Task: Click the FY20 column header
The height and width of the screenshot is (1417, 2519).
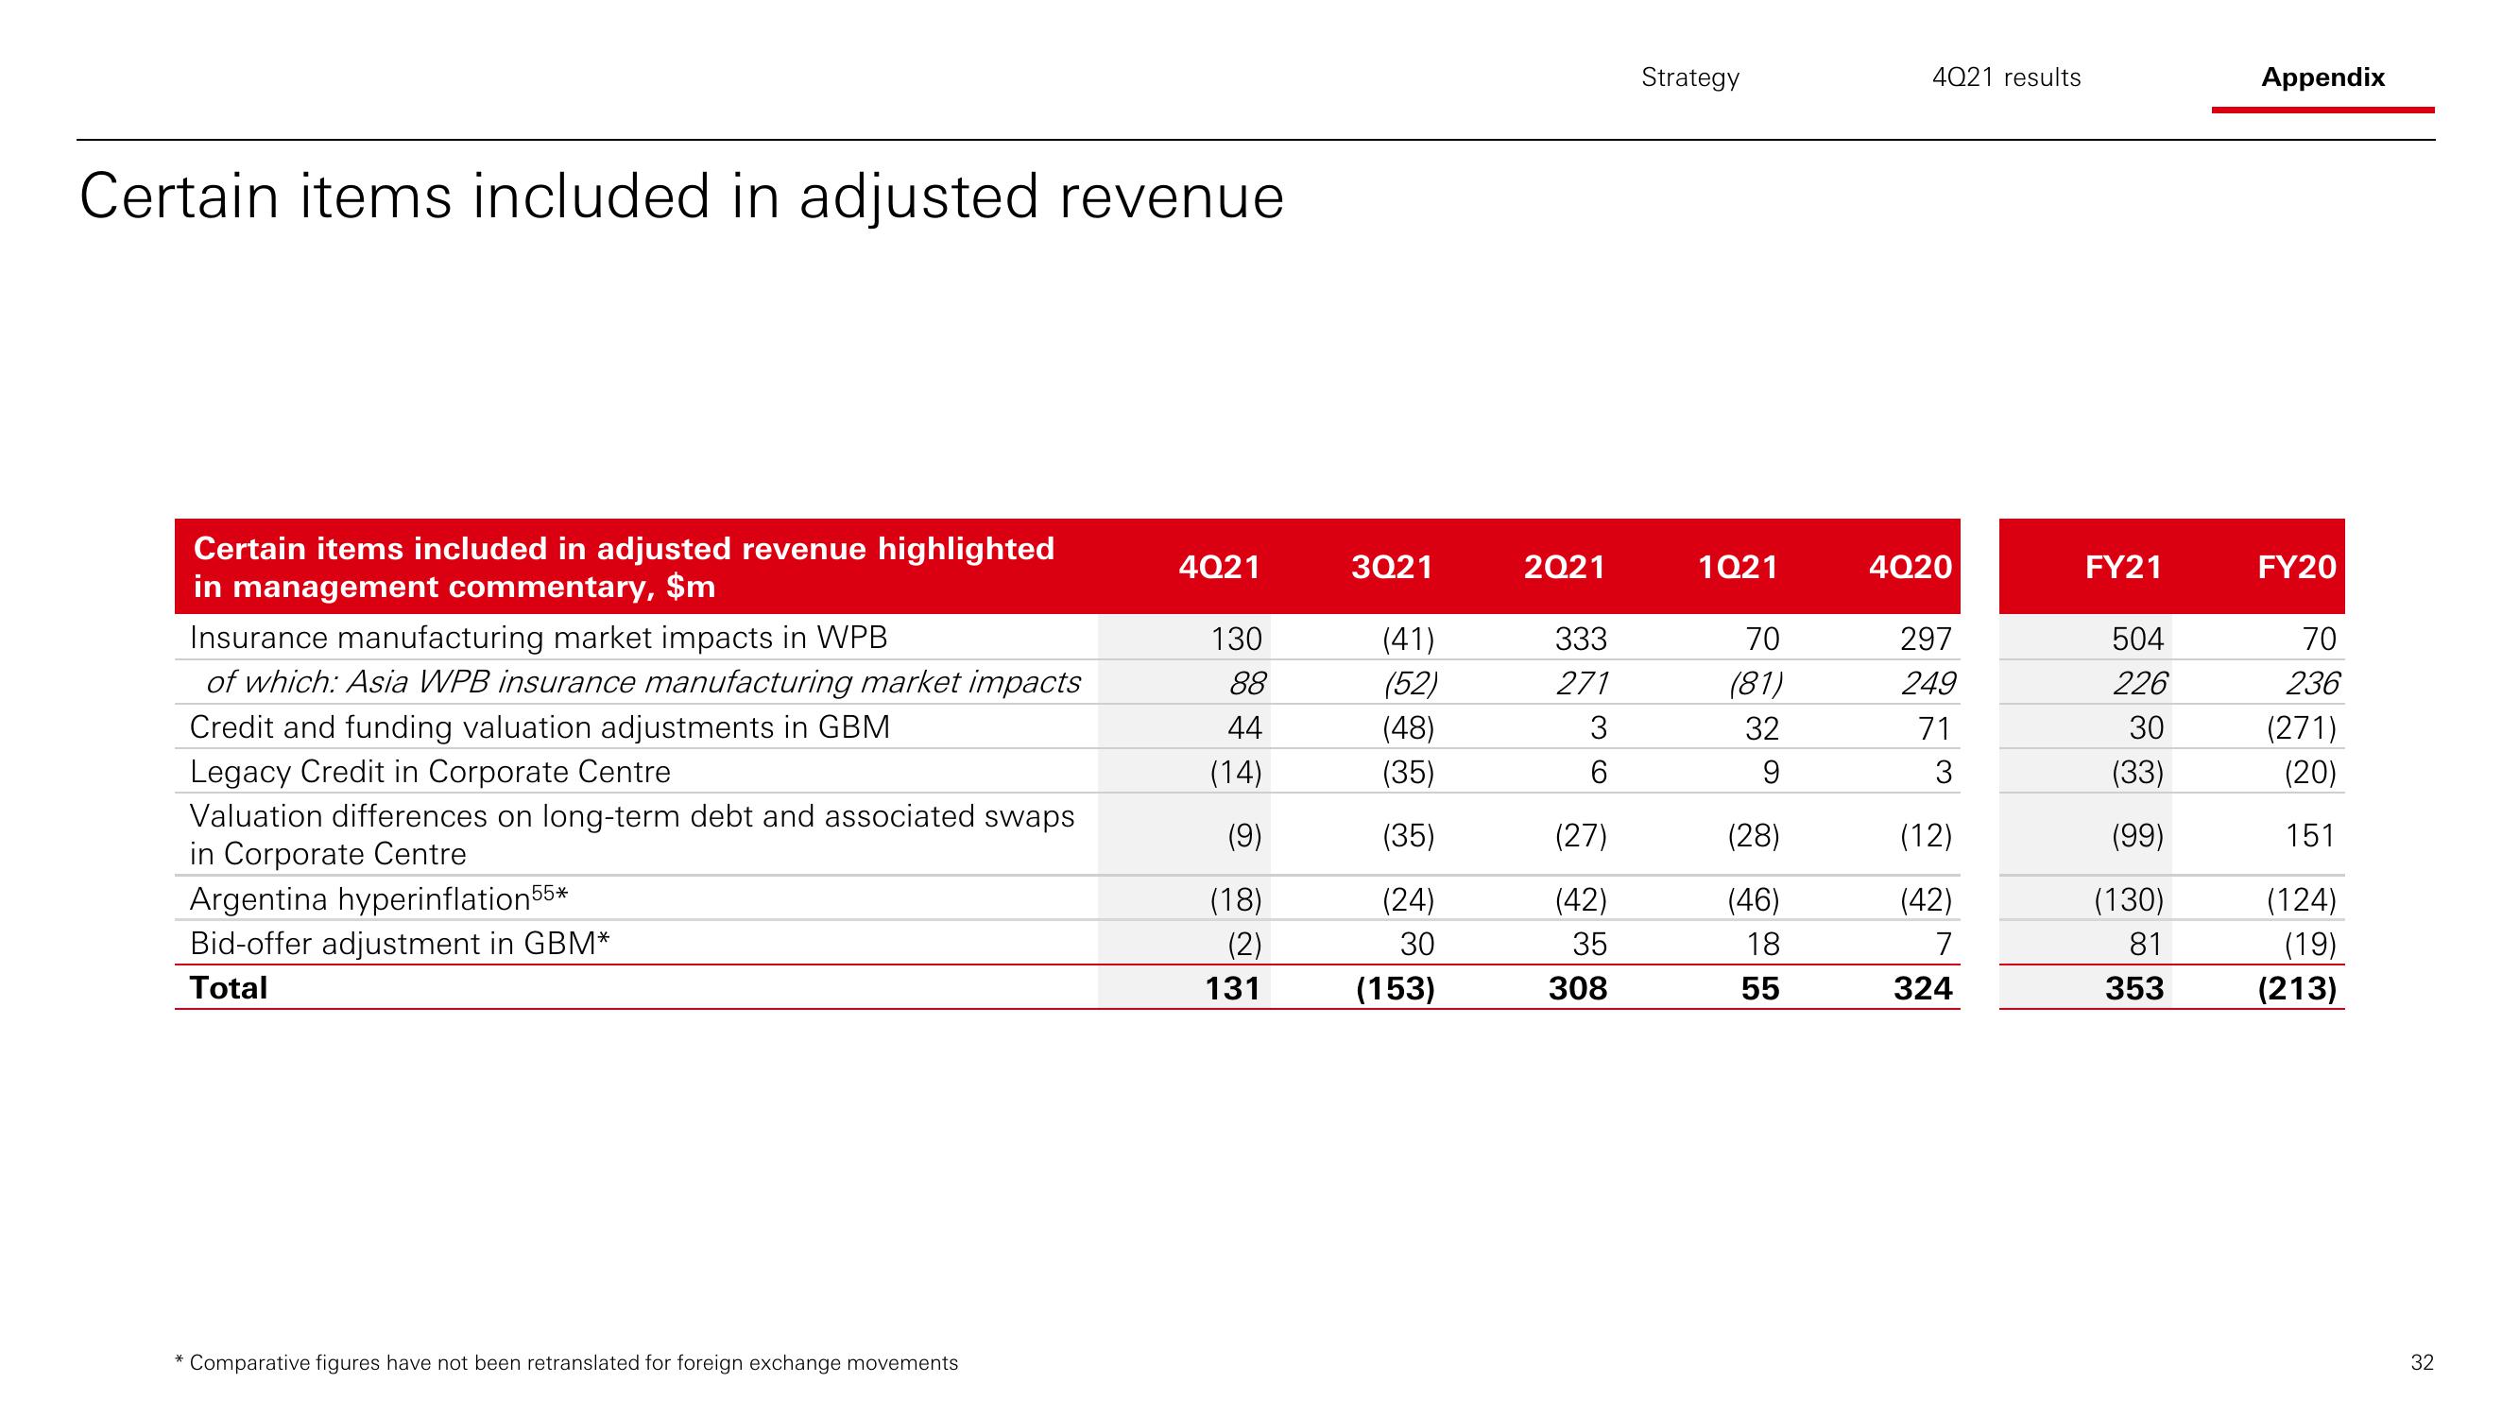Action: tap(2296, 567)
